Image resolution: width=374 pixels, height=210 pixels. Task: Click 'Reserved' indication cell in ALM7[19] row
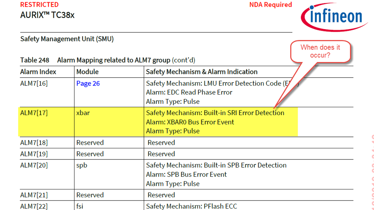(x=161, y=154)
